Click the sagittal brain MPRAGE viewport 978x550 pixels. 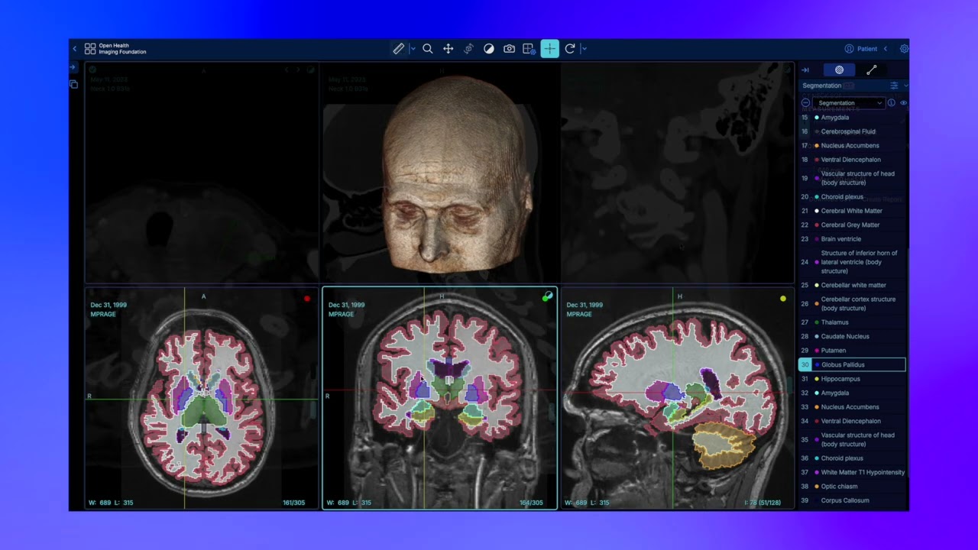tap(677, 398)
